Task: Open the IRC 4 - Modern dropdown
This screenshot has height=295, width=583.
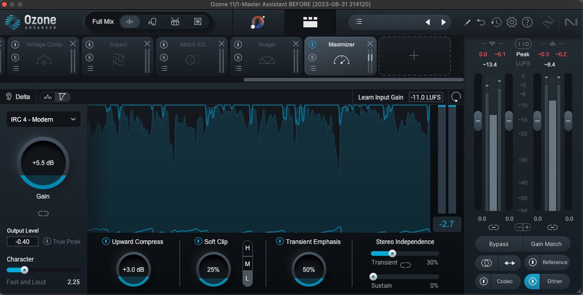Action: coord(43,119)
